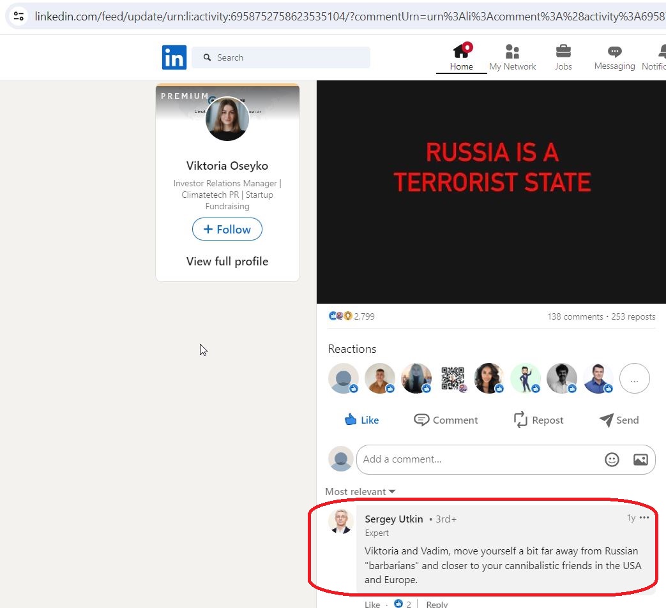Viewport: 666px width, 608px height.
Task: Open the Jobs tab
Action: point(563,57)
